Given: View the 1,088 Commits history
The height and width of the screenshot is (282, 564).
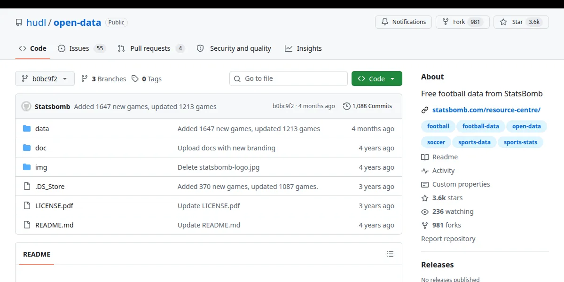Looking at the screenshot, I should point(368,106).
